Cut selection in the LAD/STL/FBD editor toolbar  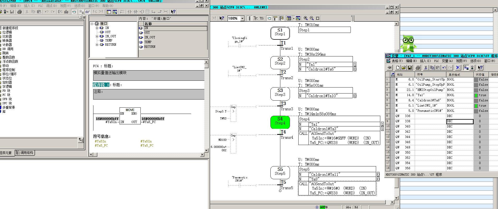pos(27,12)
